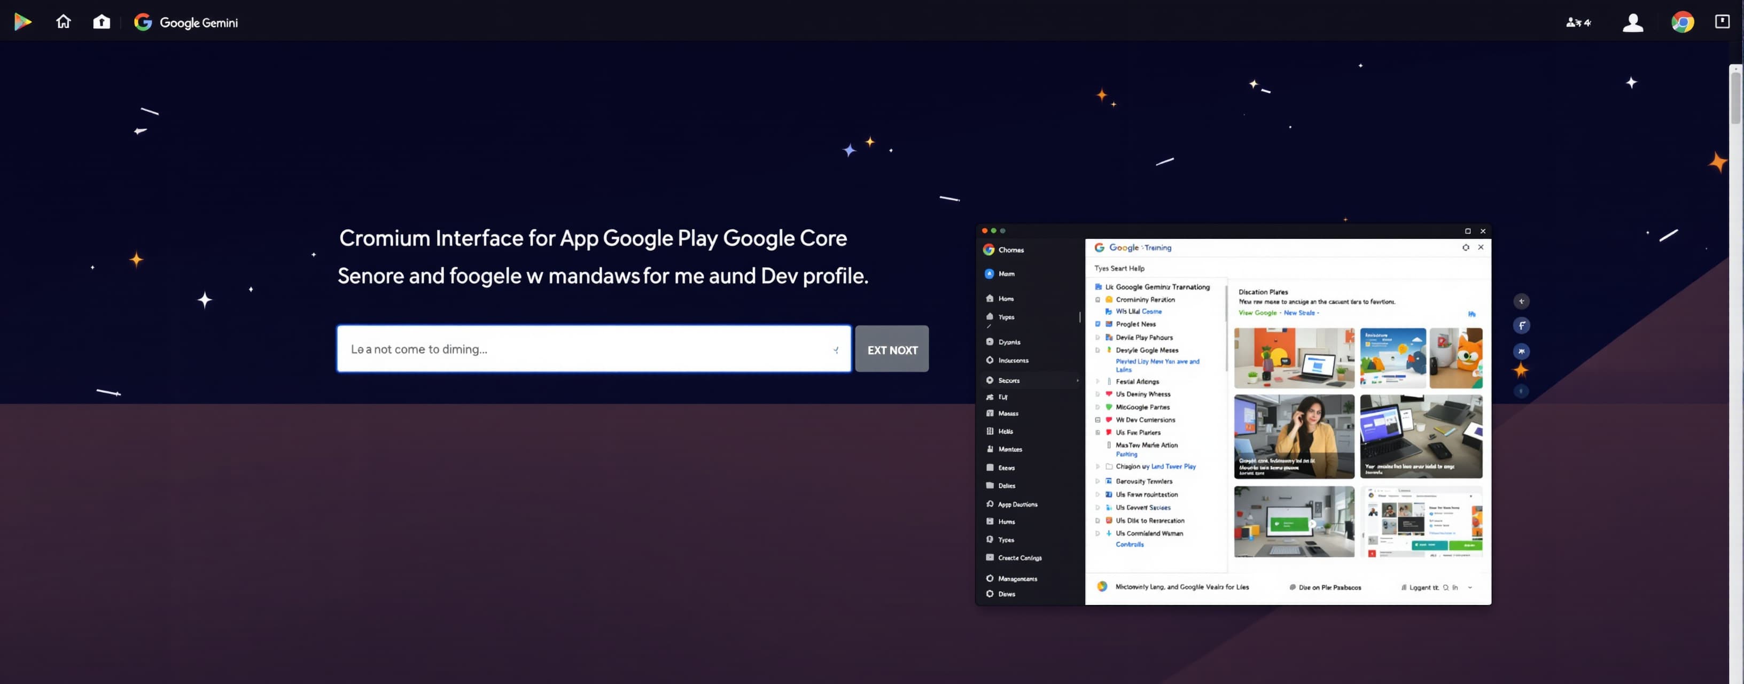This screenshot has height=684, width=1744.
Task: Open the woman in yellow jacket thumbnail
Action: coord(1294,436)
